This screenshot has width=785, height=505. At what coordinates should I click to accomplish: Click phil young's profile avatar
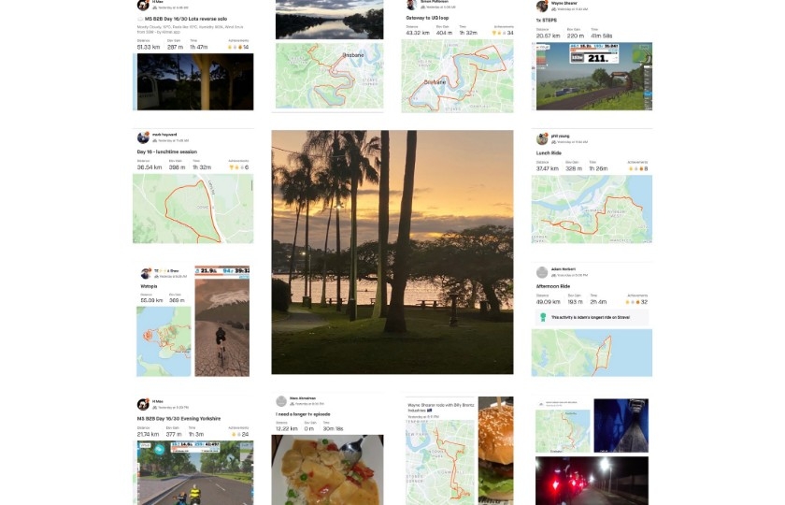pyautogui.click(x=542, y=138)
